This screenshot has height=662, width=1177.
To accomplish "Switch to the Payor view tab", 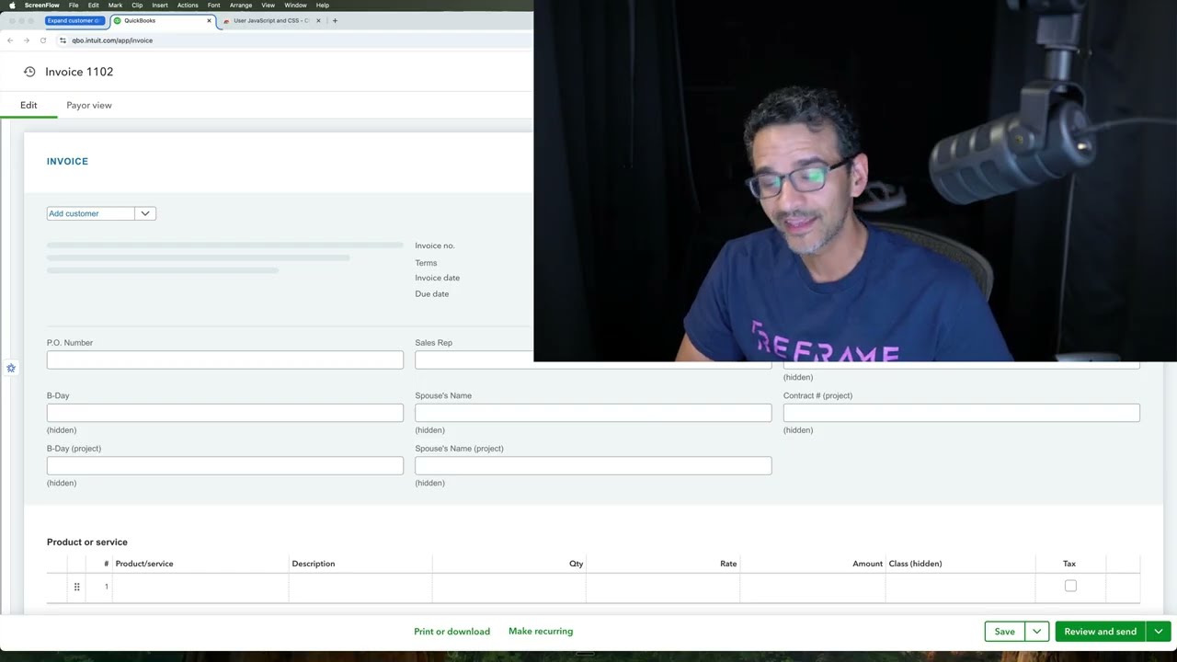I will tap(89, 105).
